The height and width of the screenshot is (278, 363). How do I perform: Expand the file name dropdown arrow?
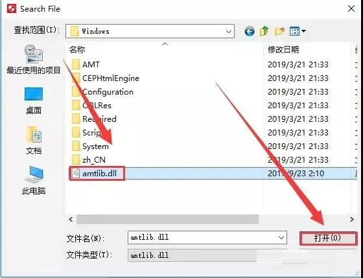coord(281,237)
